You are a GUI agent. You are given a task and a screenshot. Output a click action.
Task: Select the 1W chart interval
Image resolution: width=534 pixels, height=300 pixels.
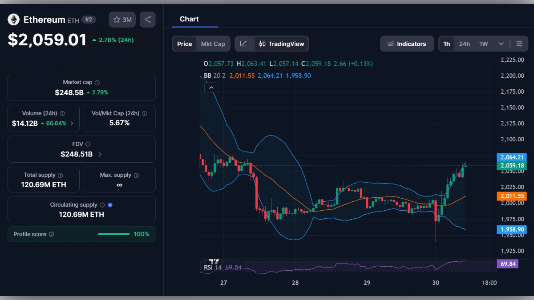(x=483, y=44)
